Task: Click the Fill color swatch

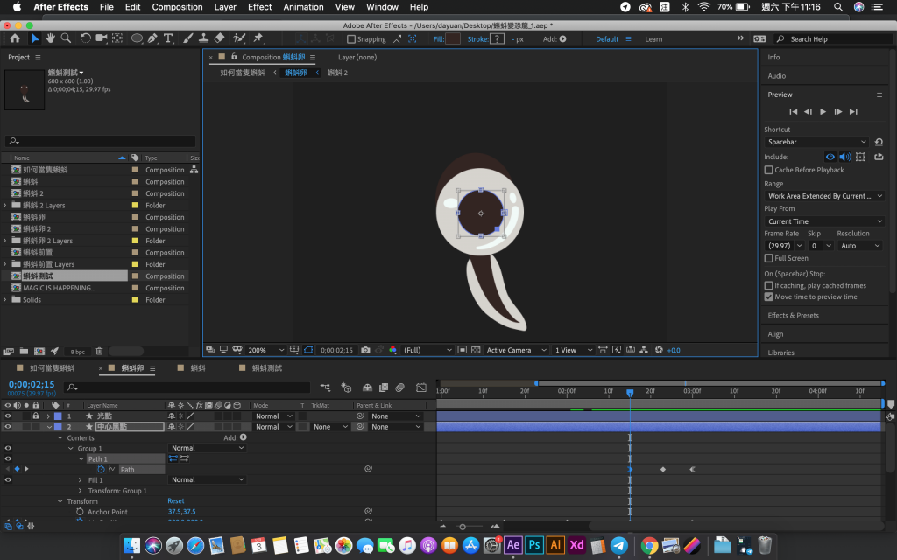Action: pyautogui.click(x=453, y=39)
